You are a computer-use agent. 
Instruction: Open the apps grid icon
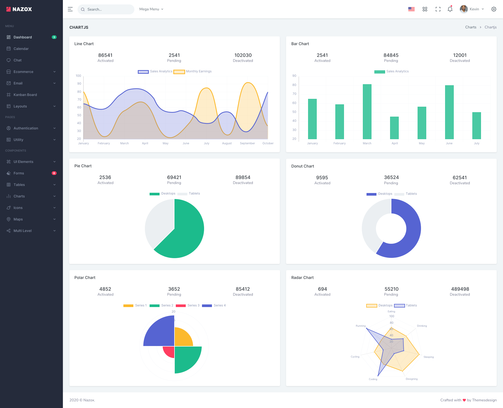click(x=425, y=9)
